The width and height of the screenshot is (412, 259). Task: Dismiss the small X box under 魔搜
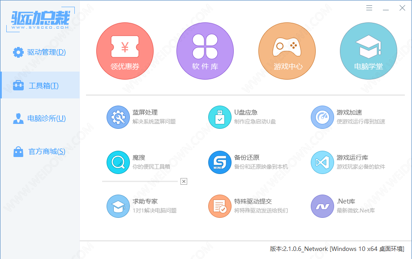(184, 181)
